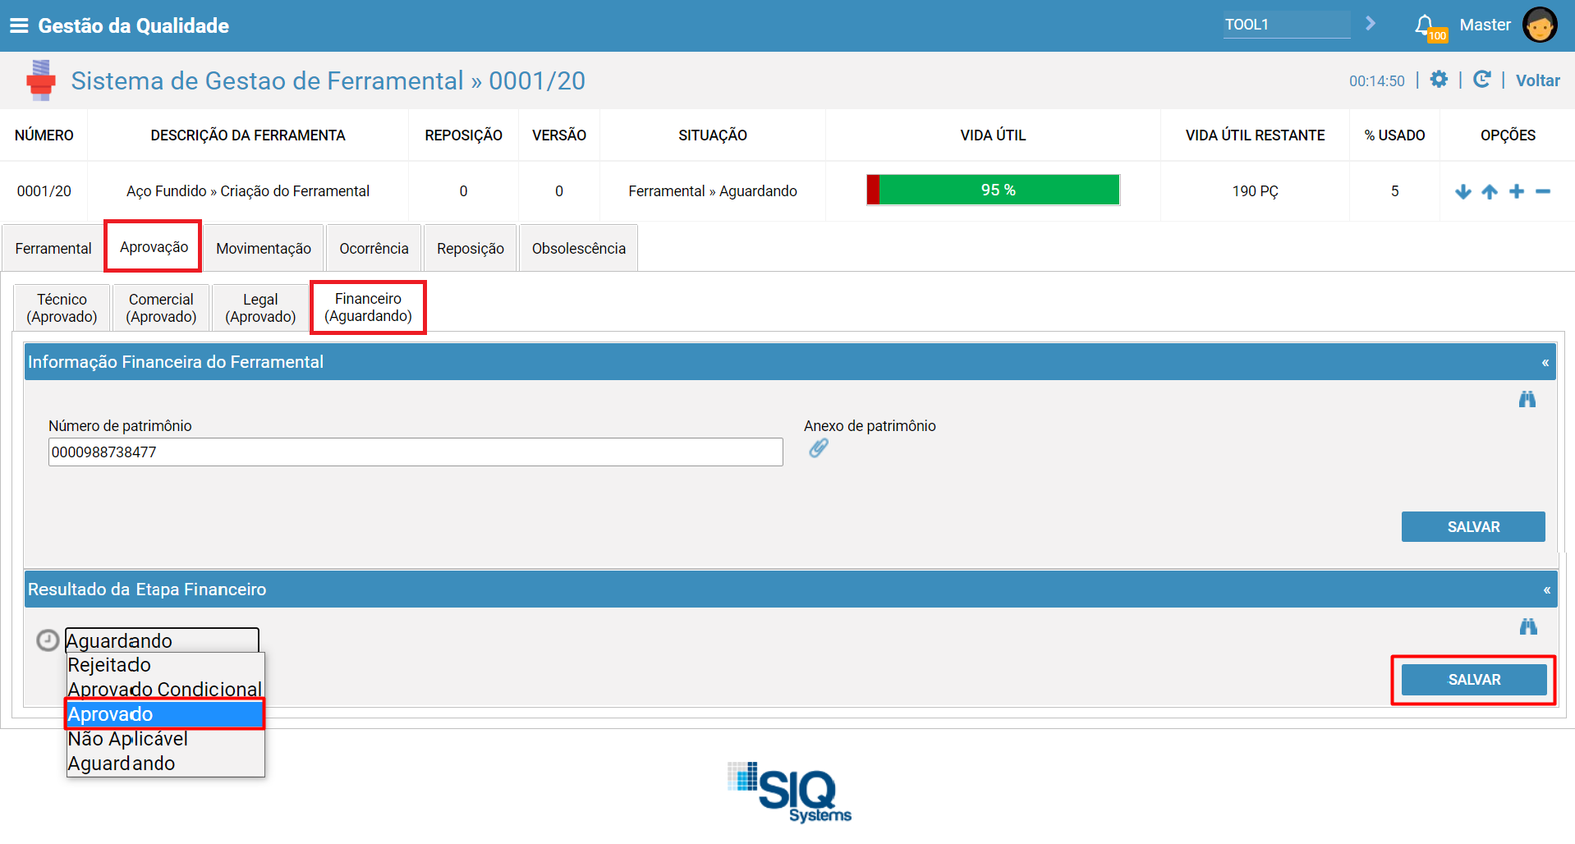Select Não Aplicável option
The height and width of the screenshot is (844, 1575).
[165, 739]
